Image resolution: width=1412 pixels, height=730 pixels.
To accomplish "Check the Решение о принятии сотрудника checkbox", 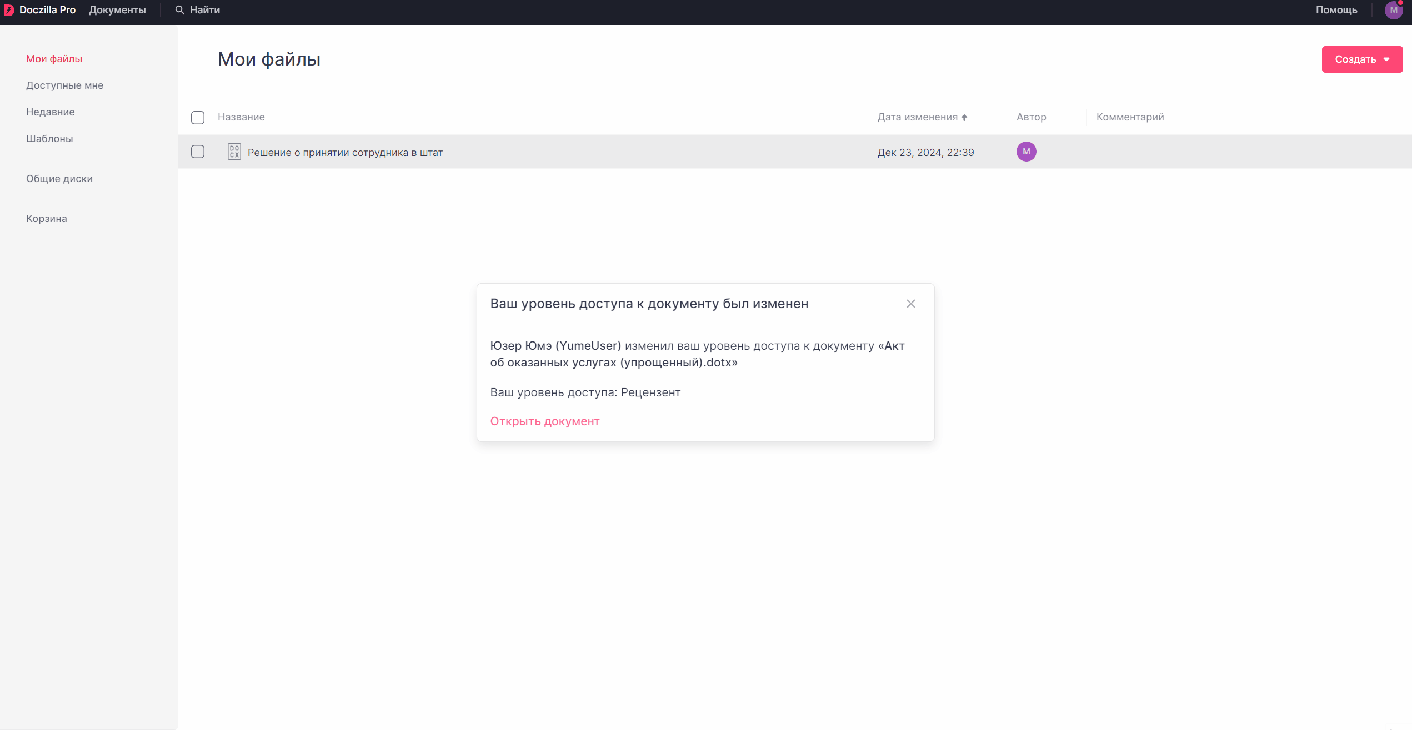I will (x=198, y=152).
